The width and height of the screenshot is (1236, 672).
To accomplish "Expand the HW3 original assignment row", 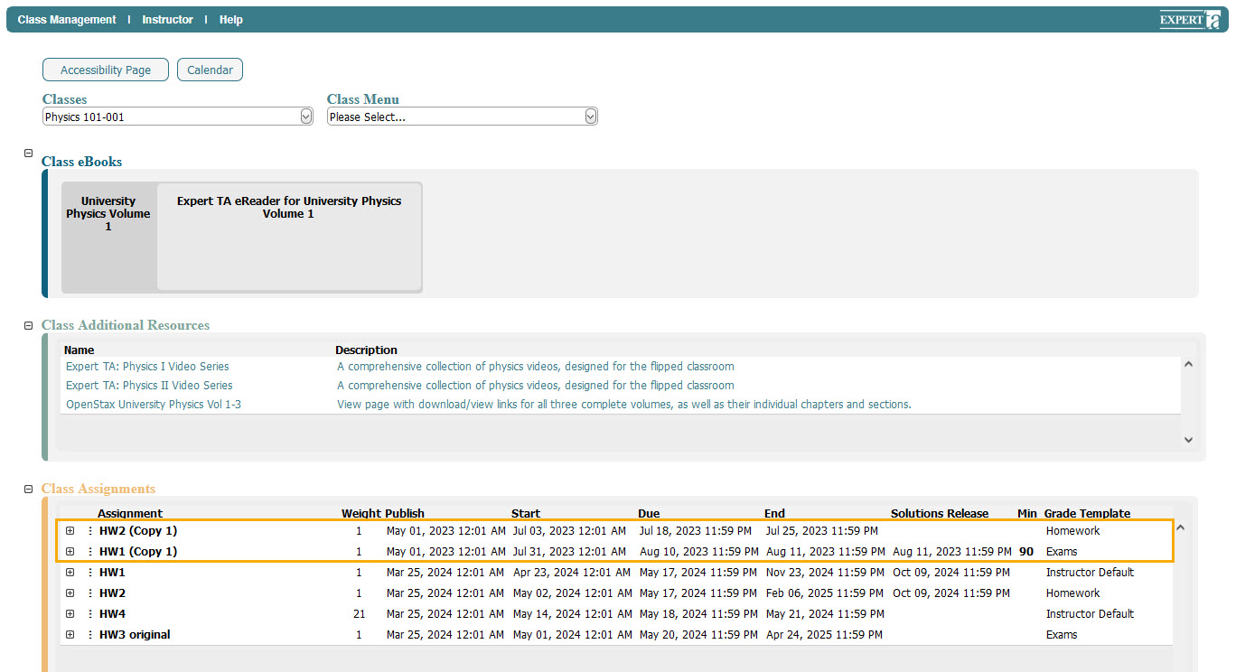I will pos(70,635).
